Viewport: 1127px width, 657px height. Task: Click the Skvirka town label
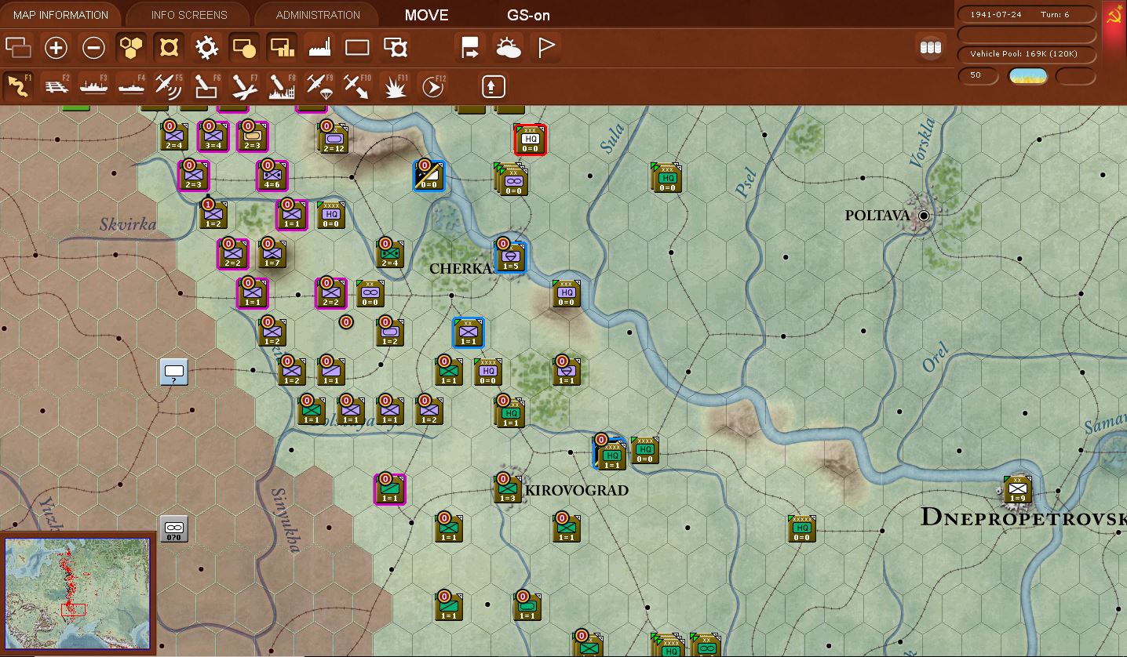[128, 225]
